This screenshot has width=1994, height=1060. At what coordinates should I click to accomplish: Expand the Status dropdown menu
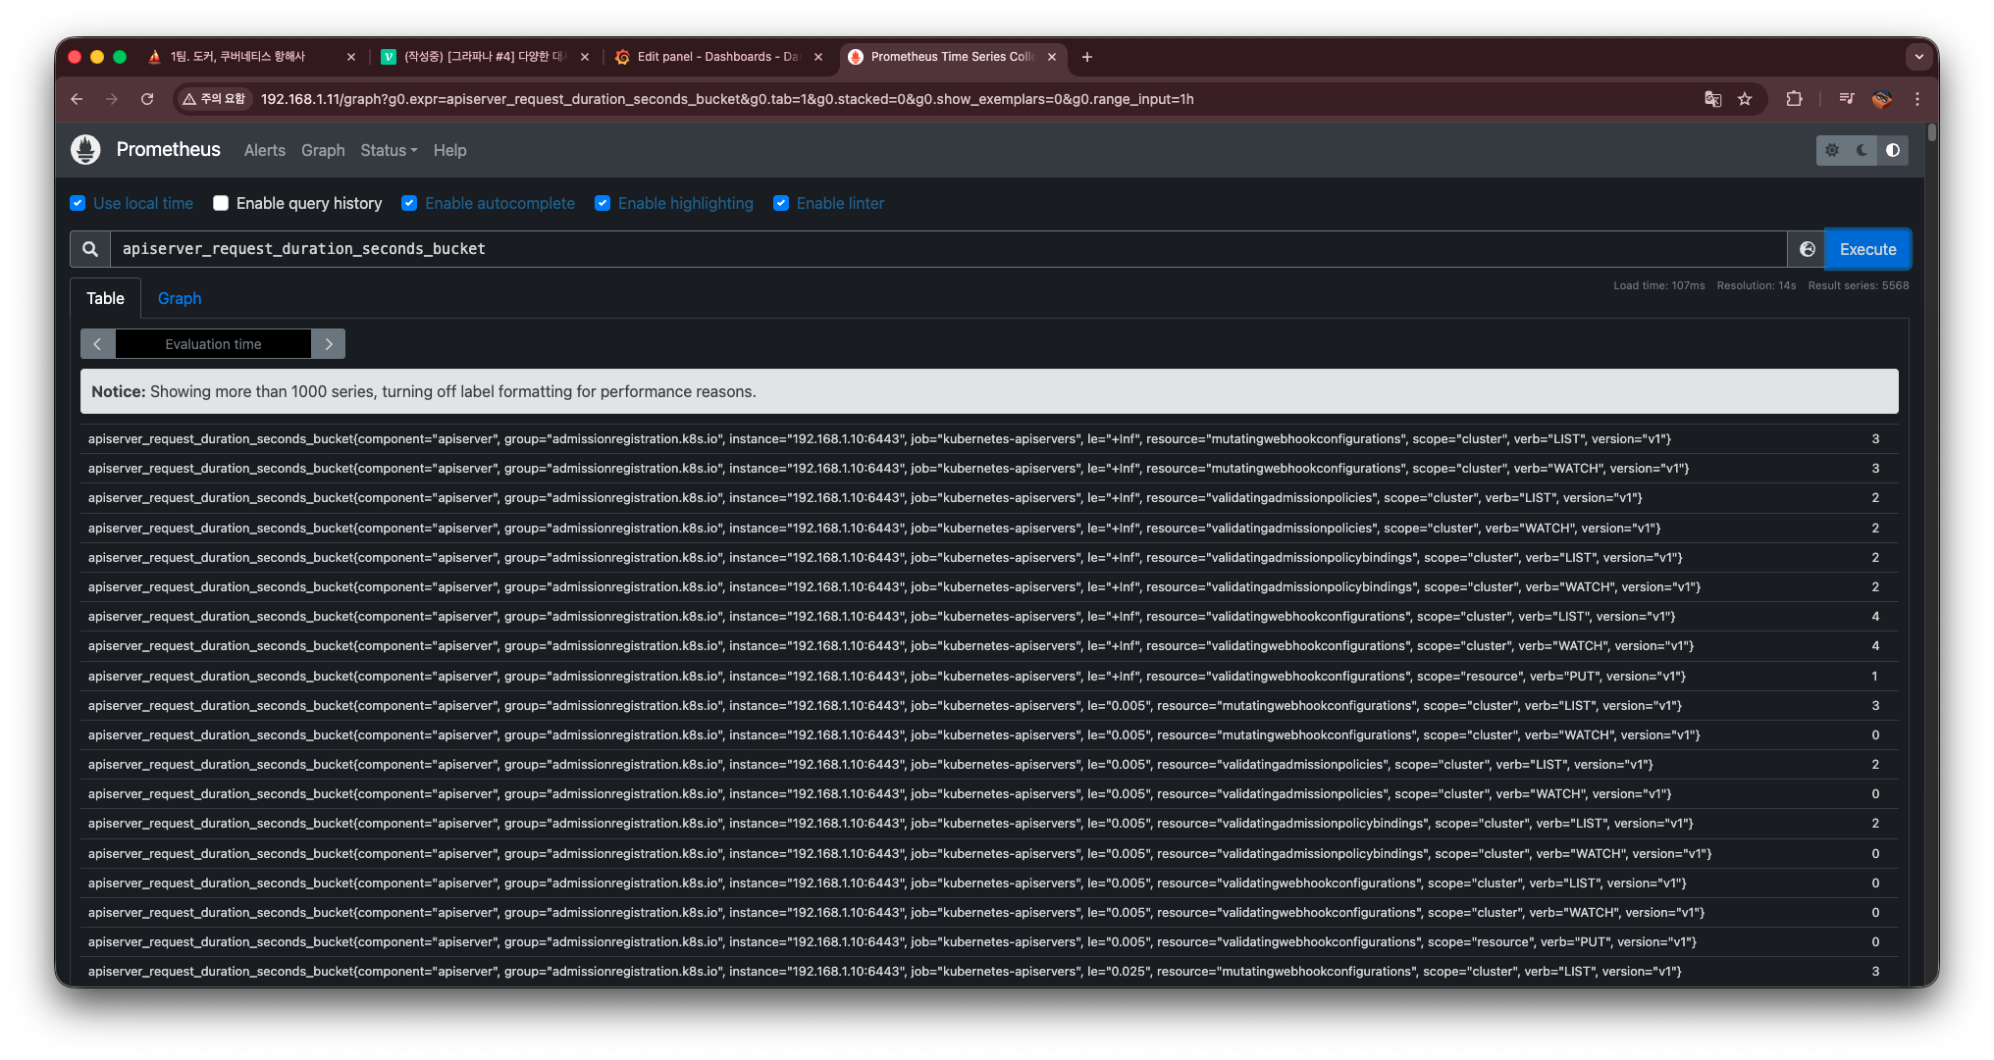click(x=389, y=150)
